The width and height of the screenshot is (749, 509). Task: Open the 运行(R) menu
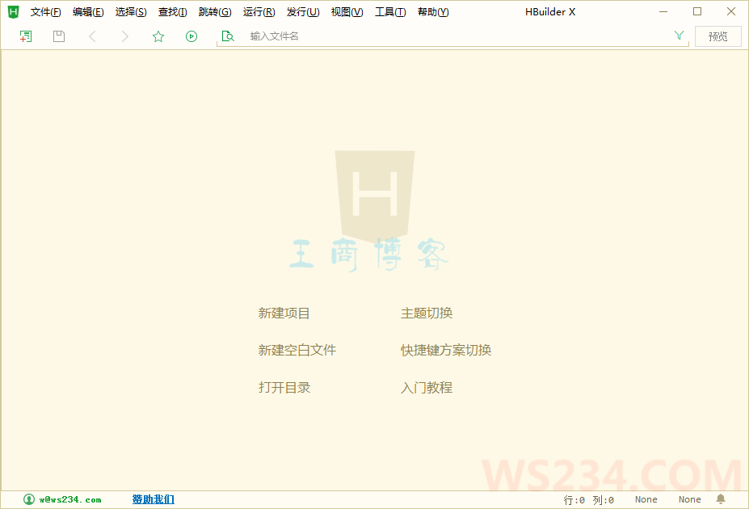tap(259, 12)
